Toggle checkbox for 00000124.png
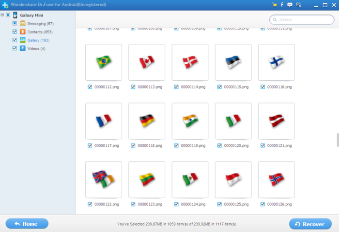The width and height of the screenshot is (339, 232). [176, 204]
